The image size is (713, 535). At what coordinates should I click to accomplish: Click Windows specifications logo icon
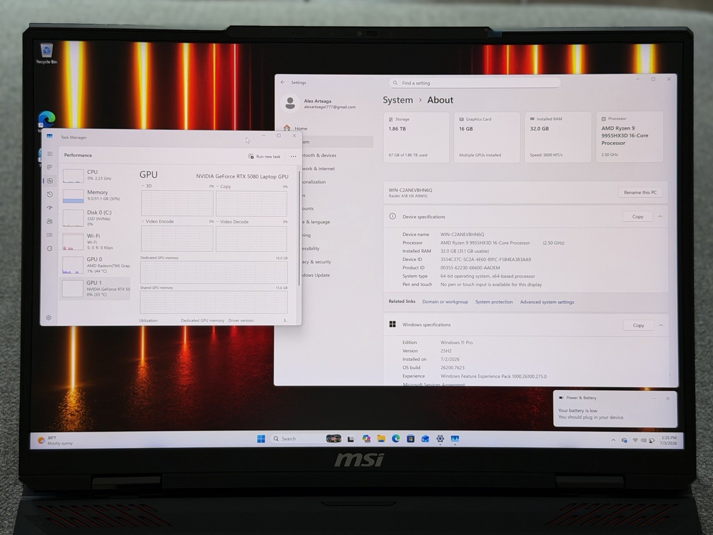pos(393,324)
